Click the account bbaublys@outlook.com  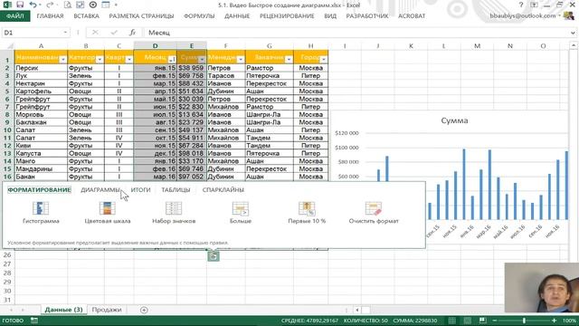pos(523,16)
